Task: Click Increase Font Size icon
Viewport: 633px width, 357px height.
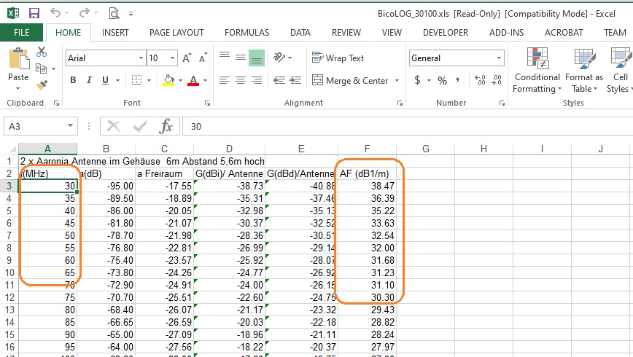Action: pos(187,58)
